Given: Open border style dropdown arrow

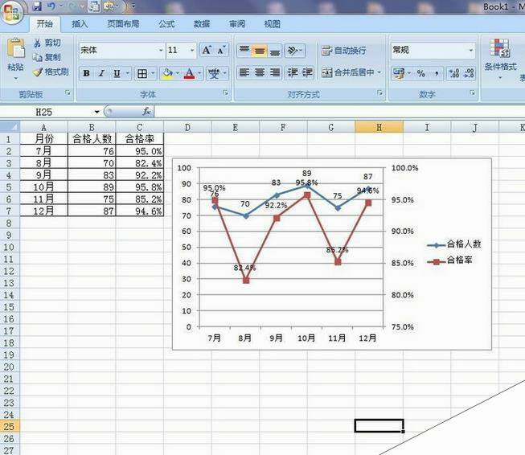Looking at the screenshot, I should click(x=153, y=73).
